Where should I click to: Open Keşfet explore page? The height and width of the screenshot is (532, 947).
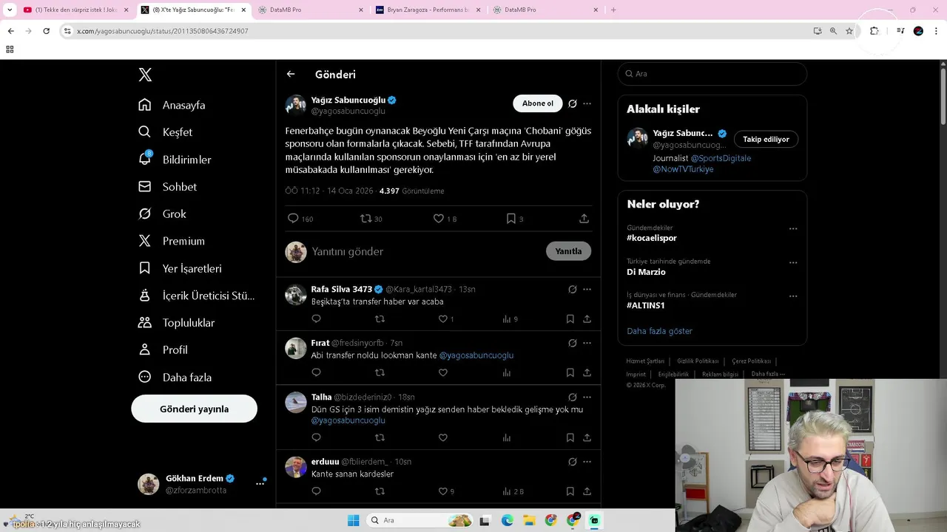[x=165, y=132]
